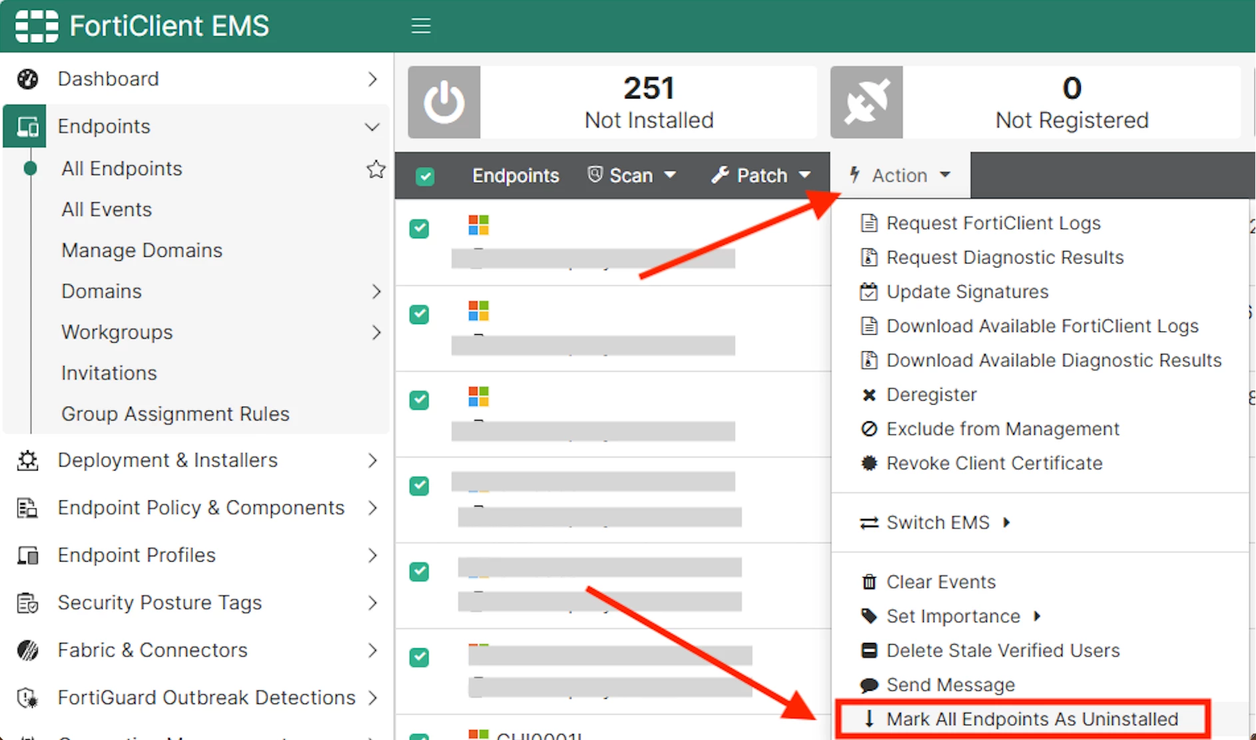Click the Endpoints devices icon in sidebar
The height and width of the screenshot is (740, 1256).
tap(27, 126)
